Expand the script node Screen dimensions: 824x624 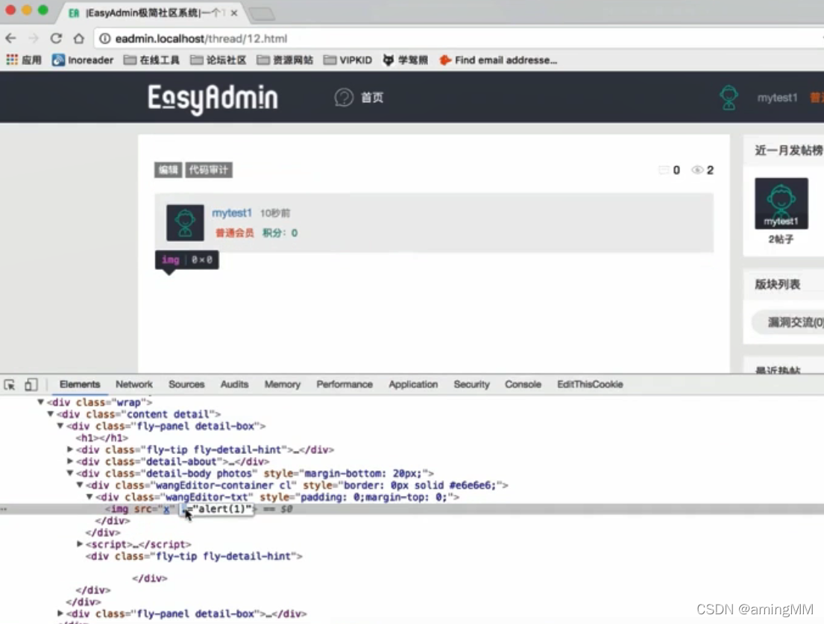point(80,544)
